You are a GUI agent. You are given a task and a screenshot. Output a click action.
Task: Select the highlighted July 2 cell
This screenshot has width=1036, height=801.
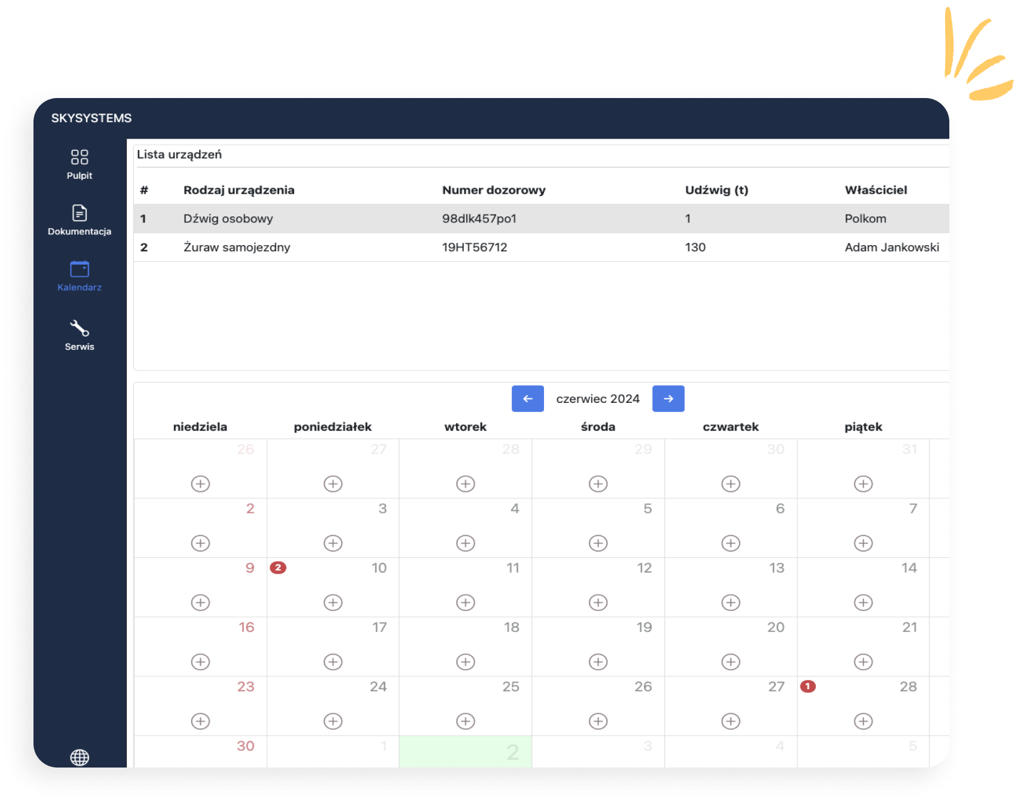point(466,751)
